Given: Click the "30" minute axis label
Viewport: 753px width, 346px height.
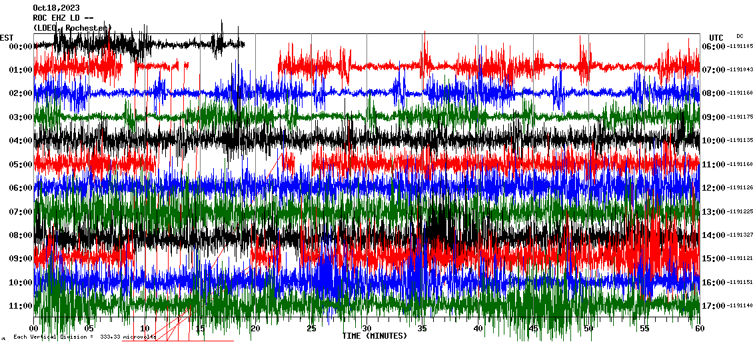Looking at the screenshot, I should click(x=367, y=329).
